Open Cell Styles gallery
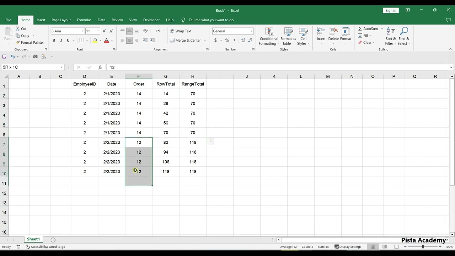The height and width of the screenshot is (256, 455). click(303, 36)
